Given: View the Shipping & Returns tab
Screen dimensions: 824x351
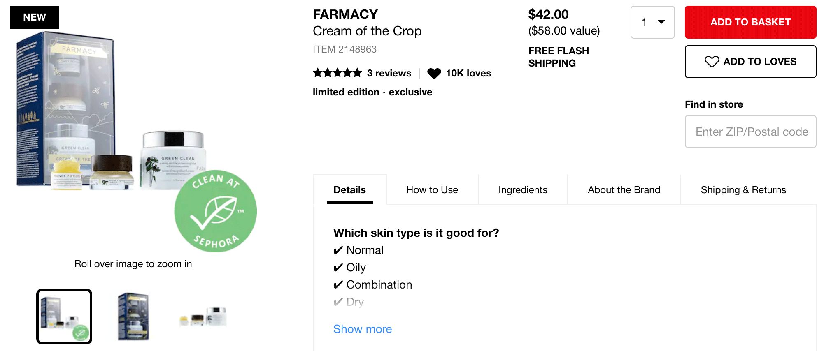Looking at the screenshot, I should [743, 190].
